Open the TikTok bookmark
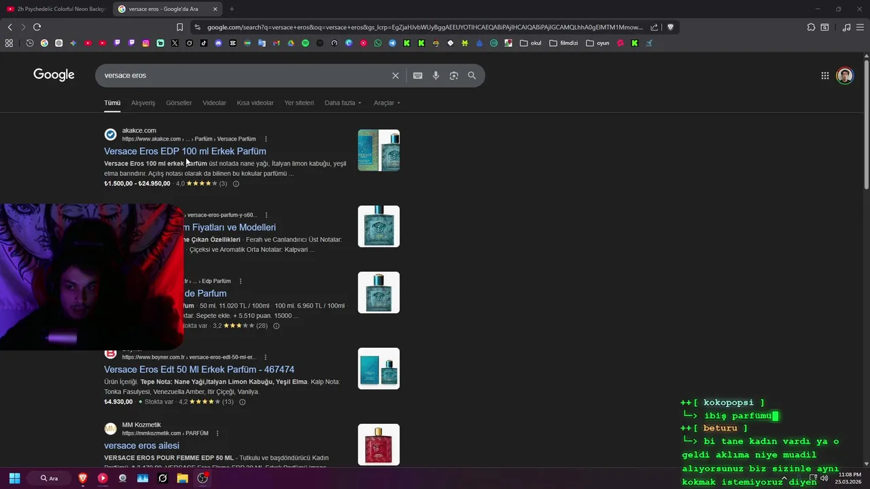 204,43
